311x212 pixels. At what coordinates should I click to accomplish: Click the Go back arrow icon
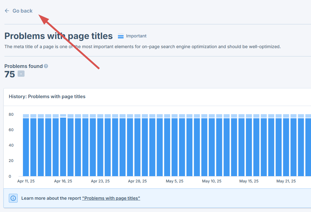point(7,11)
